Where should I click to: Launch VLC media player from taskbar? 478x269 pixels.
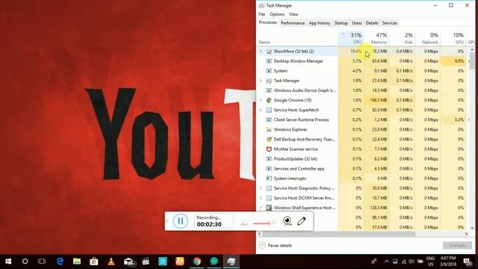click(111, 262)
